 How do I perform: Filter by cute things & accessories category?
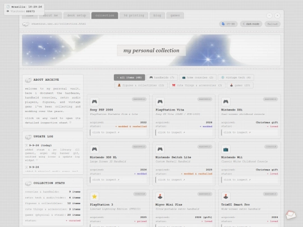[197, 85]
